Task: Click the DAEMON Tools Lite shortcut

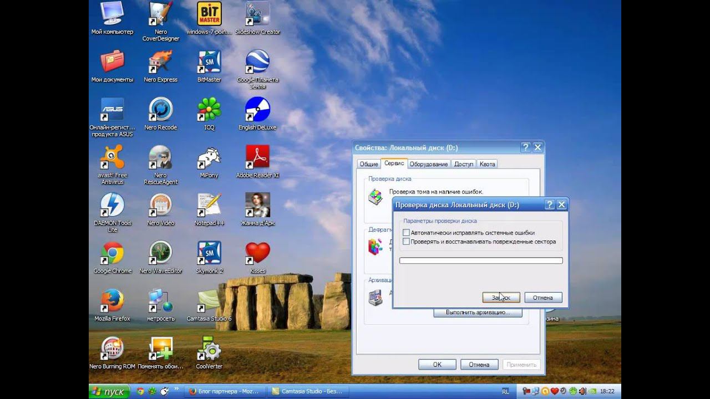Action: click(x=112, y=212)
